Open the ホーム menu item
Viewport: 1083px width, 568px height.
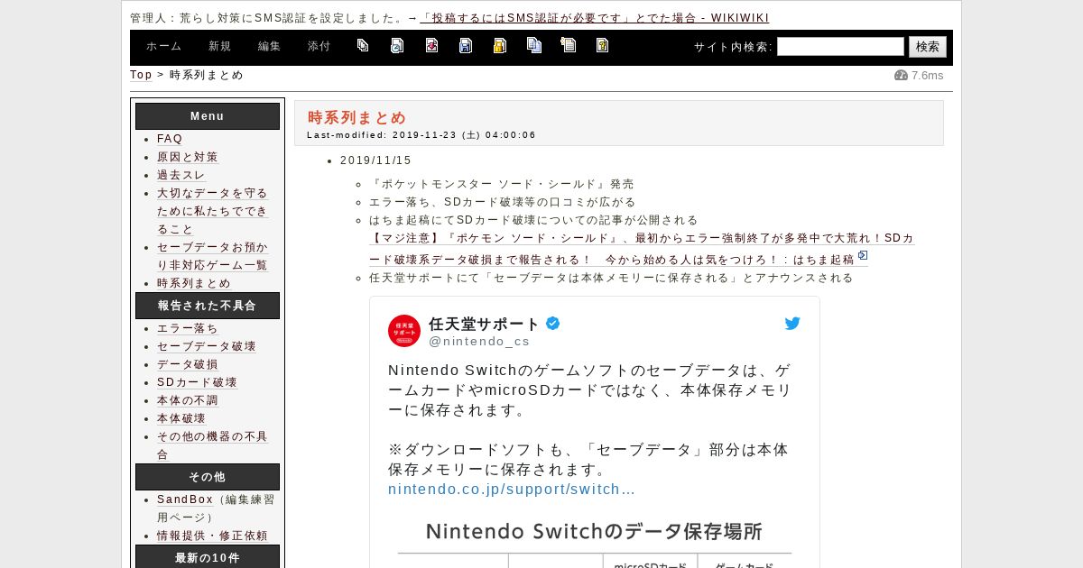pyautogui.click(x=164, y=47)
